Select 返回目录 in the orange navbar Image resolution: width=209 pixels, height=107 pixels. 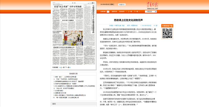(x=122, y=12)
